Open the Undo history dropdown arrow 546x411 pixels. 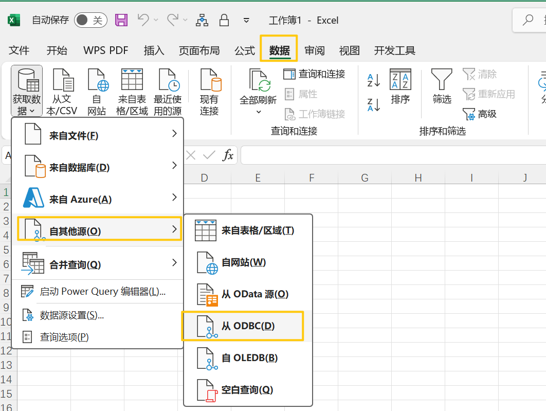pos(156,20)
